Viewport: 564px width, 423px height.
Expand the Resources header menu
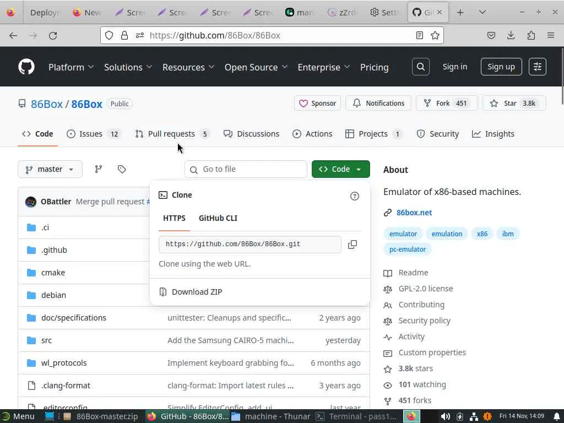point(188,67)
